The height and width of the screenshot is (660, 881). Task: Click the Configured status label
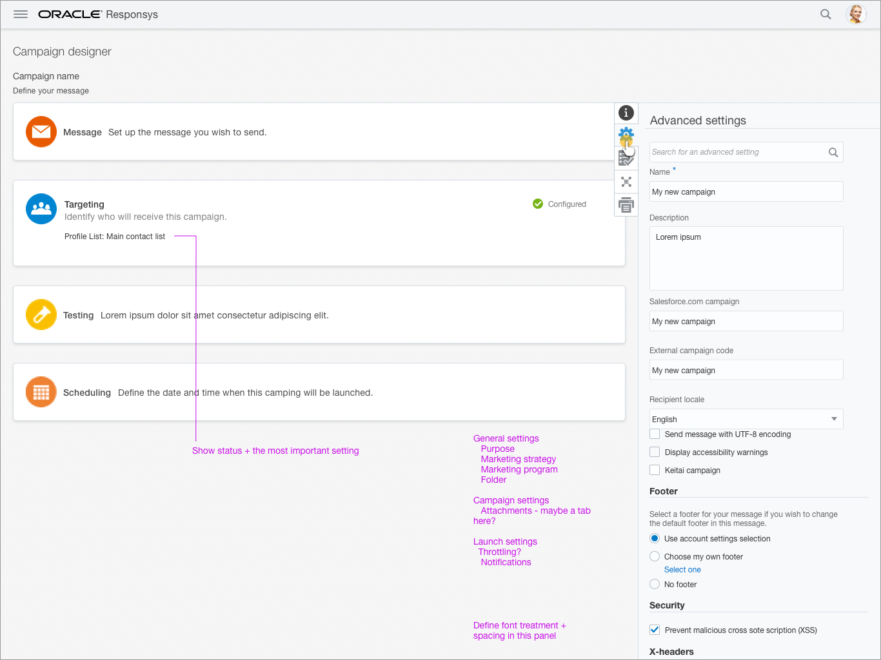[567, 204]
